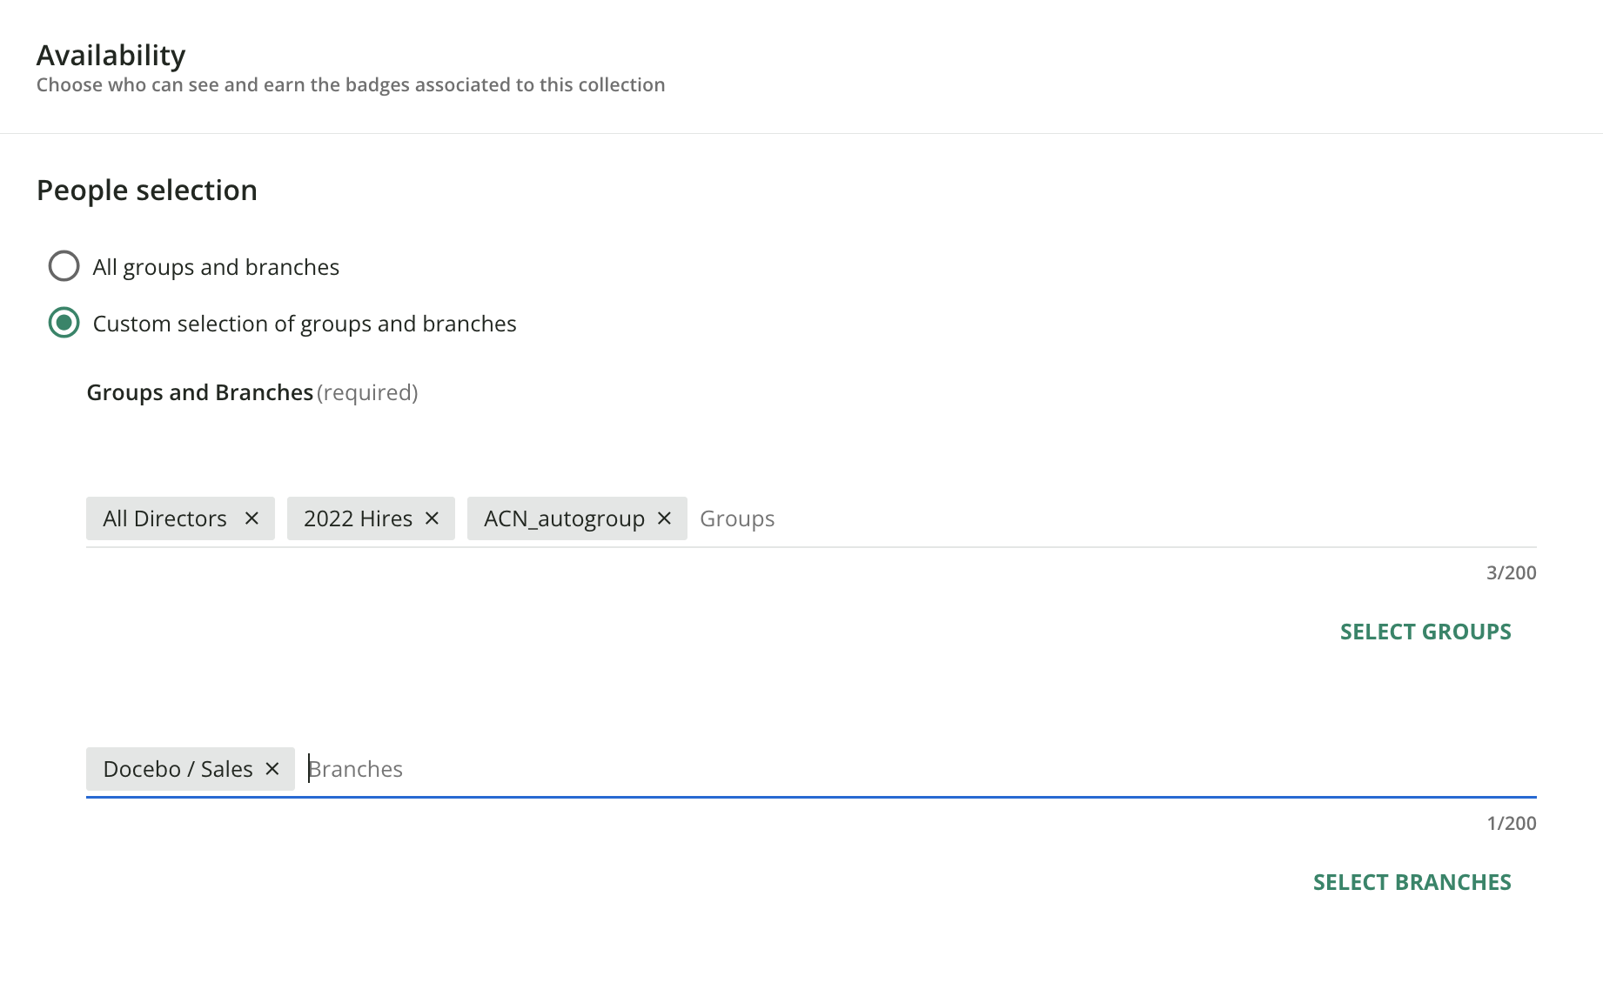Screen dimensions: 1603x983
Task: Click the "All groups and branches" label text
Action: pyautogui.click(x=216, y=267)
